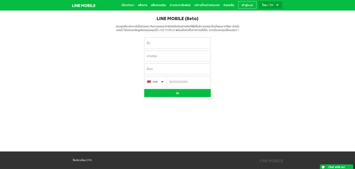Open the แพ็กเกจ menu item
Image resolution: width=355 pixels, height=169 pixels.
pos(142,5)
